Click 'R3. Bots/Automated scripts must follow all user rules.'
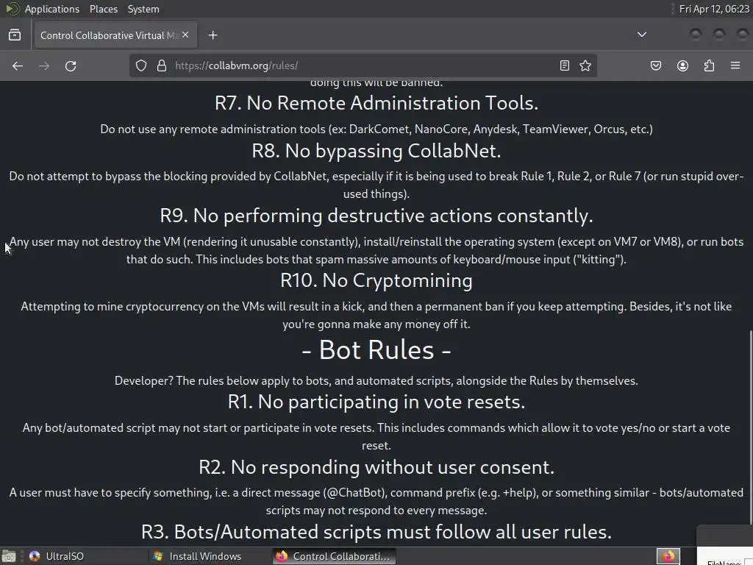 click(x=376, y=532)
